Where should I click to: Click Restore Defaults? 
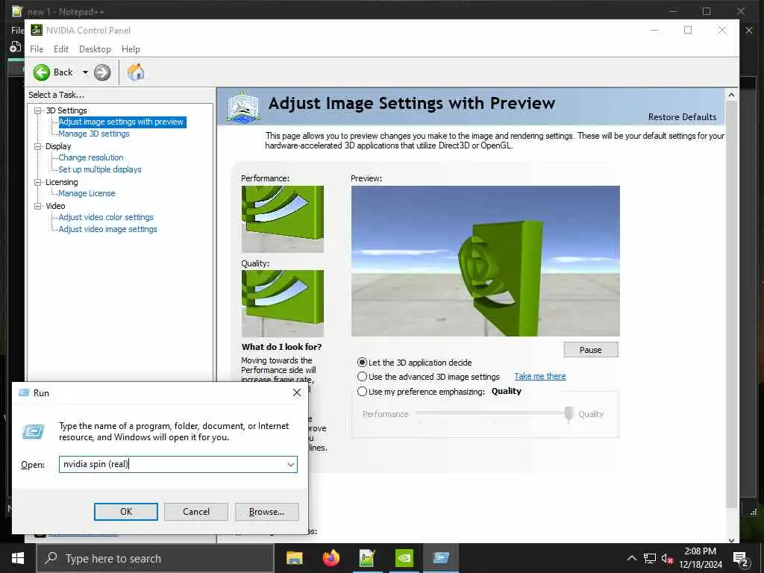682,117
